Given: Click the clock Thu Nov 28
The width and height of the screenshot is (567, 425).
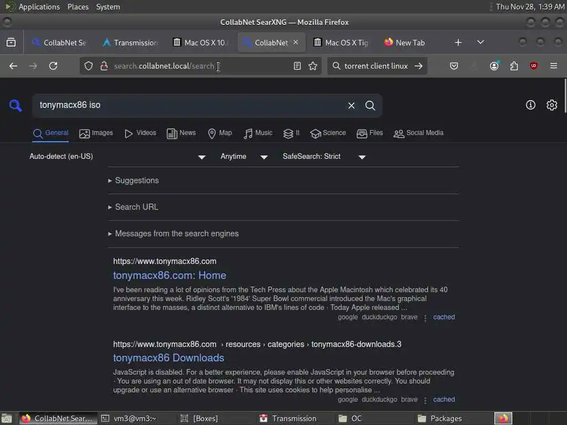Looking at the screenshot, I should coord(530,7).
